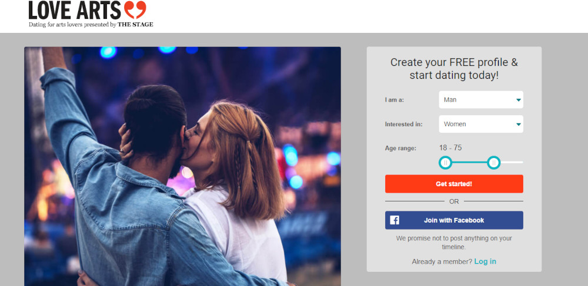The image size is (588, 286).
Task: Click the minimum age slider handle
Action: click(x=446, y=163)
